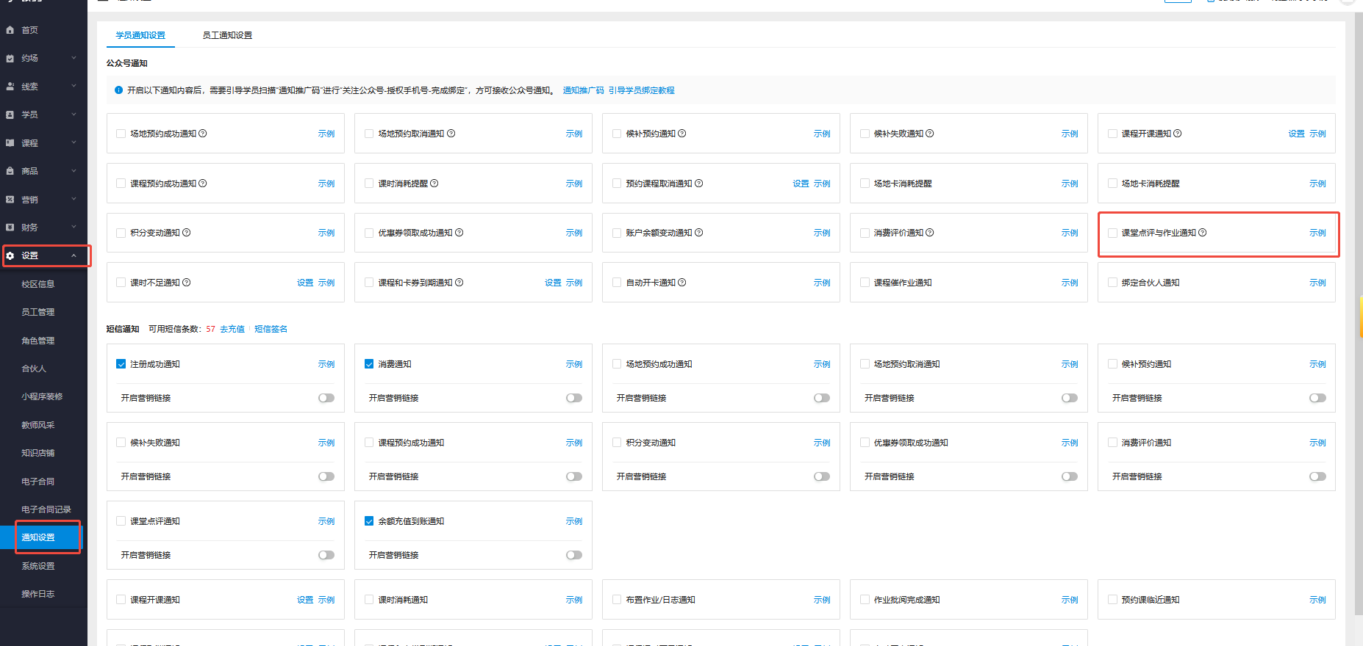1363x646 pixels.
Task: Click the 财务 icon in sidebar
Action: pos(10,228)
